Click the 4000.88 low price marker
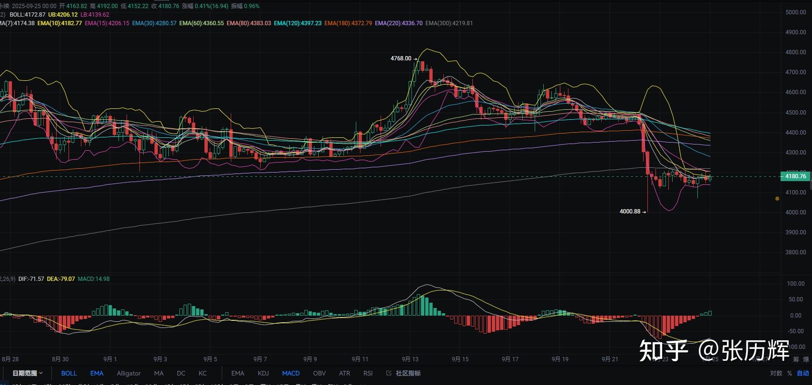Image resolution: width=812 pixels, height=385 pixels. [x=630, y=212]
